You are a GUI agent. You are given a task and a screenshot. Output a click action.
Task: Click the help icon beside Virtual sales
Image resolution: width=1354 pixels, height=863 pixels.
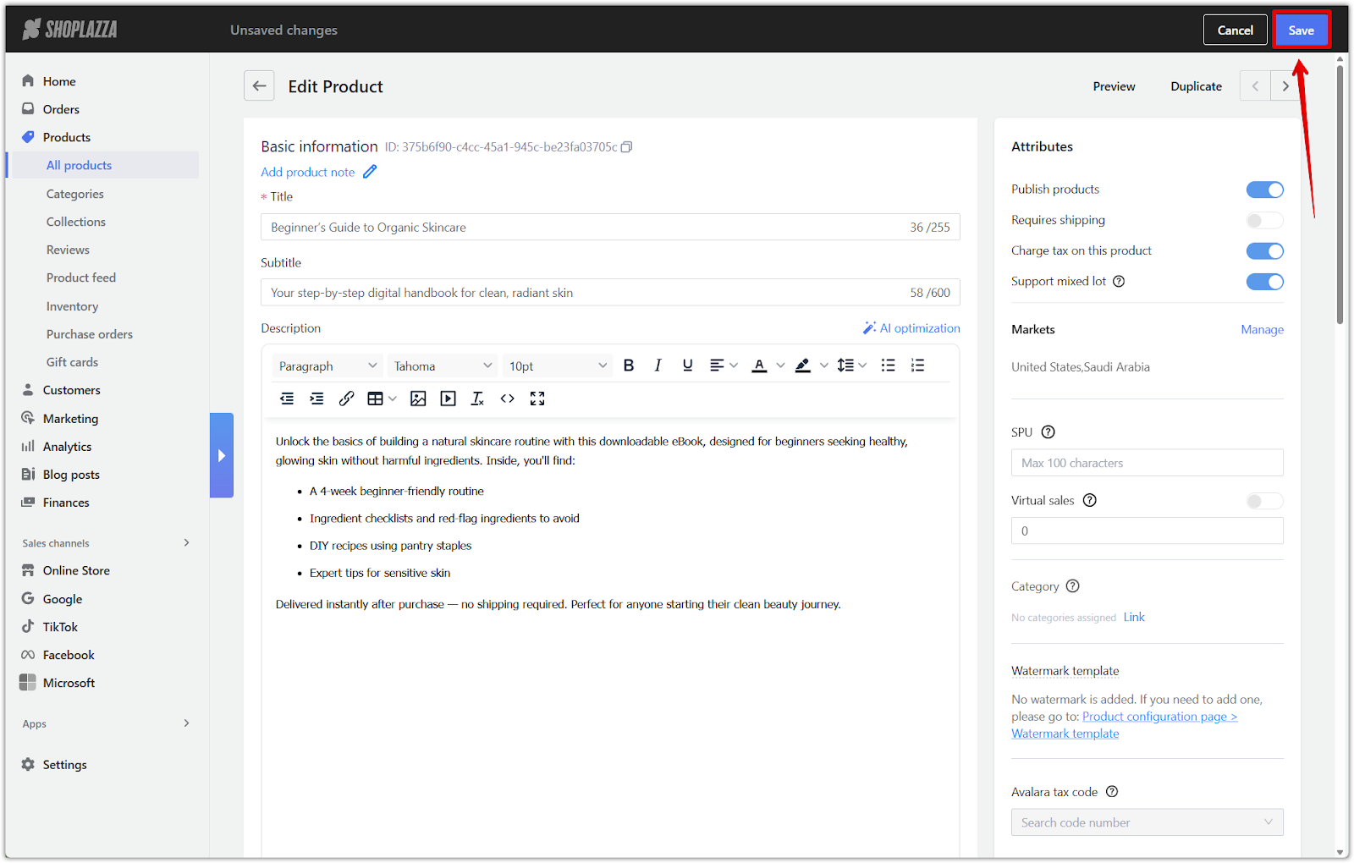[1090, 501]
